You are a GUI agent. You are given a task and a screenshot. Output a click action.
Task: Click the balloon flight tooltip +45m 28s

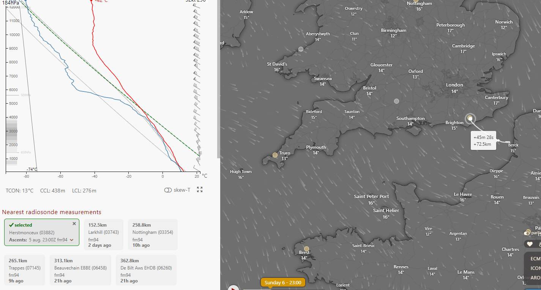tap(483, 140)
